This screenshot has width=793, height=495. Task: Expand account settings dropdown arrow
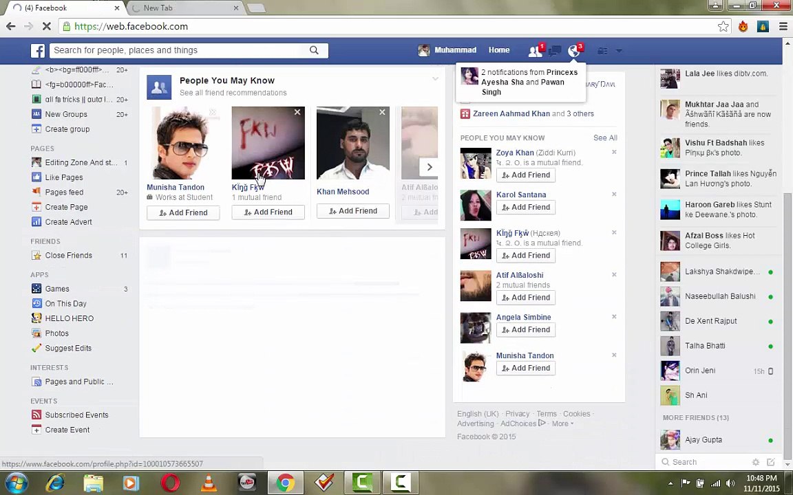point(619,51)
